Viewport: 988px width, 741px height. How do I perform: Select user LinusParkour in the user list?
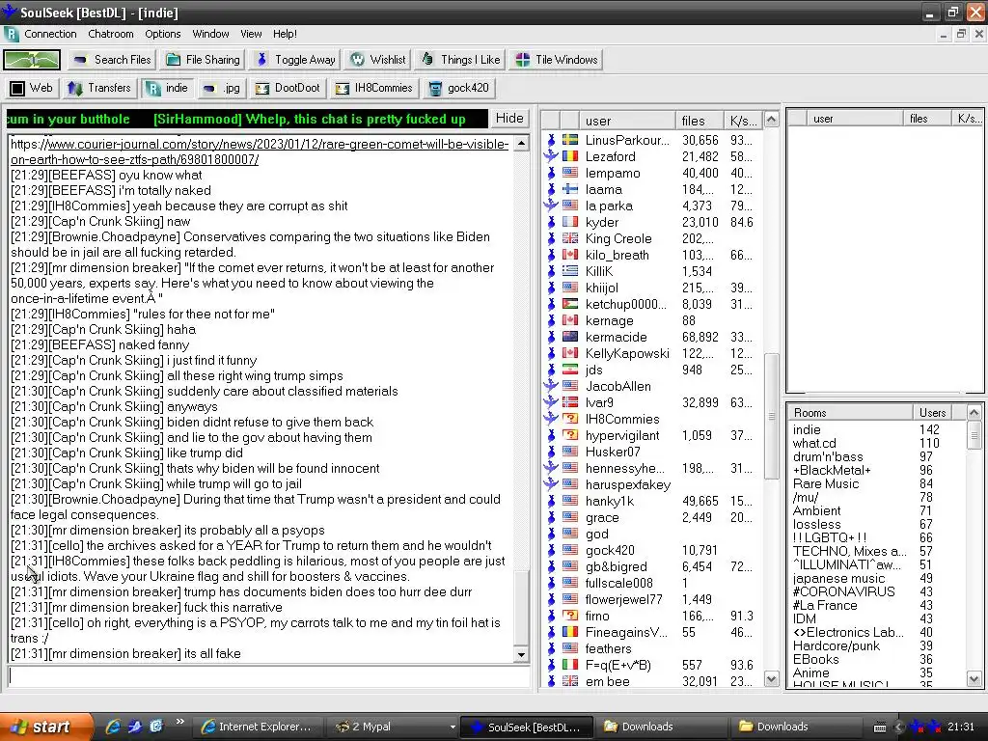click(x=627, y=140)
